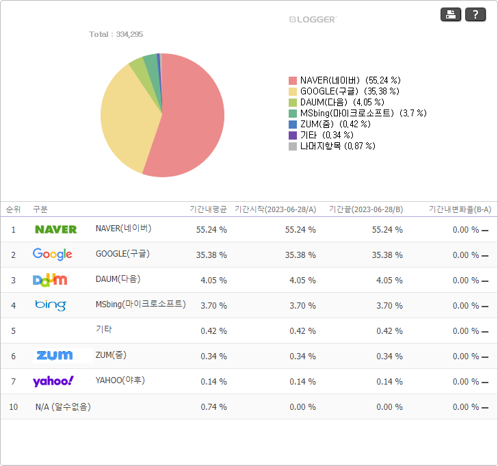Click the 0.14 % average in YAHOO row
The image size is (498, 466).
[x=213, y=382]
